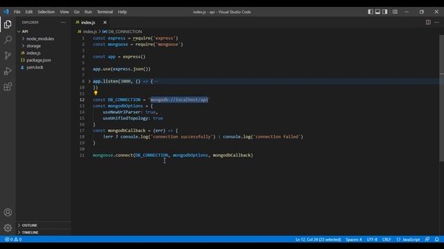This screenshot has width=444, height=249.
Task: Open index.js in the Explorer tree
Action: (43, 53)
